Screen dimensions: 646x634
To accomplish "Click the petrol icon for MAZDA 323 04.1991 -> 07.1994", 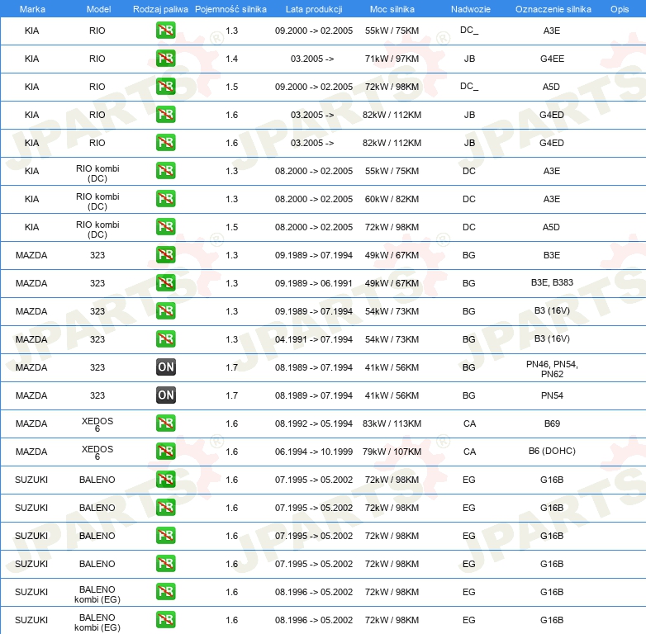I will coord(165,339).
